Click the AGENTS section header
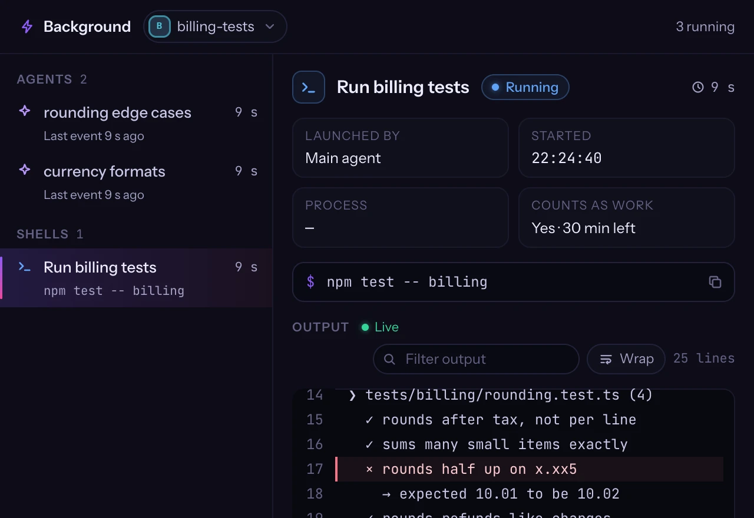The height and width of the screenshot is (518, 754). [52, 79]
